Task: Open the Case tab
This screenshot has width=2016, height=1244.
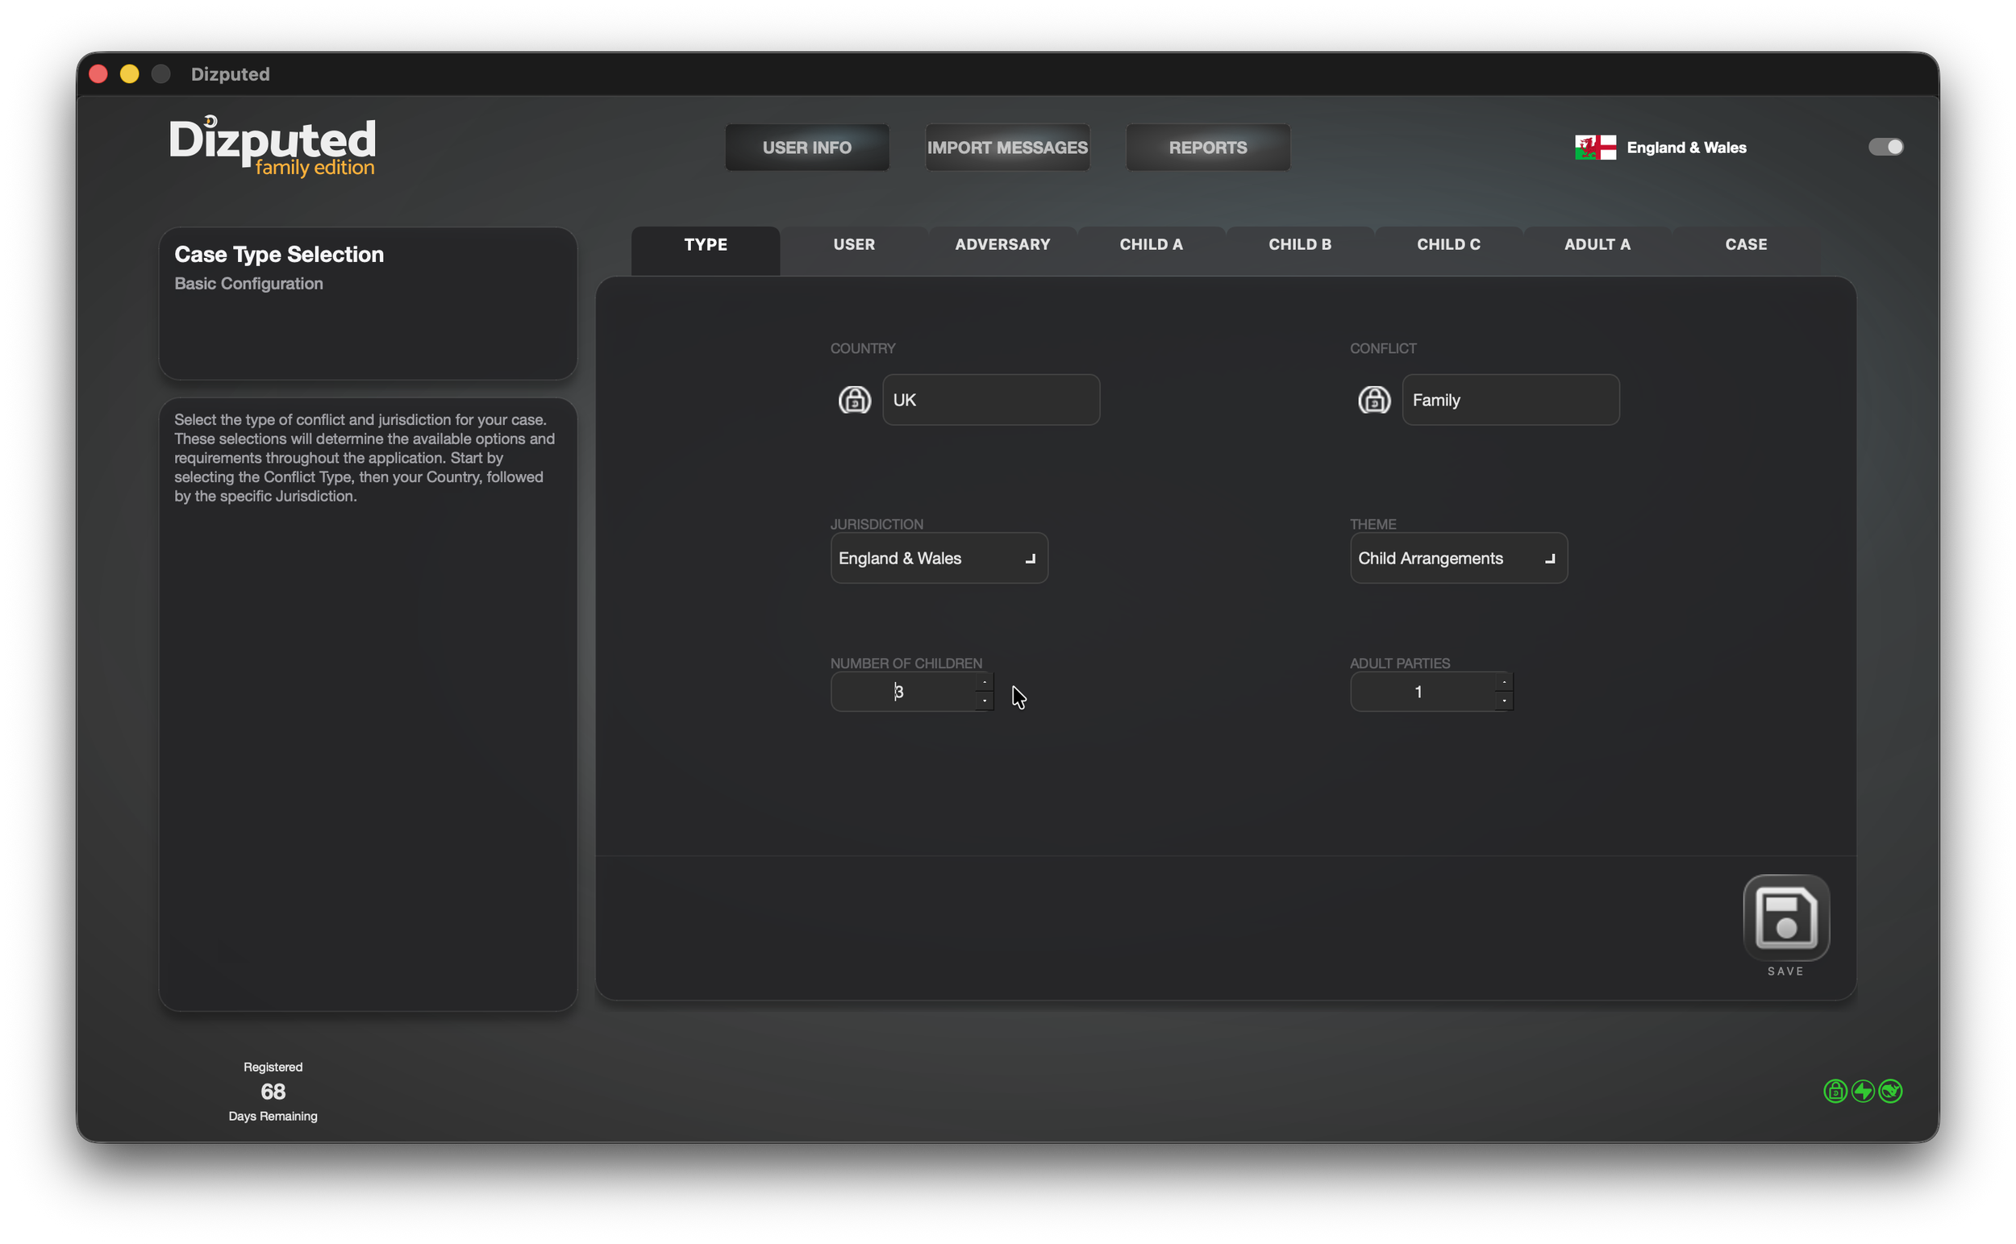Action: [x=1745, y=244]
